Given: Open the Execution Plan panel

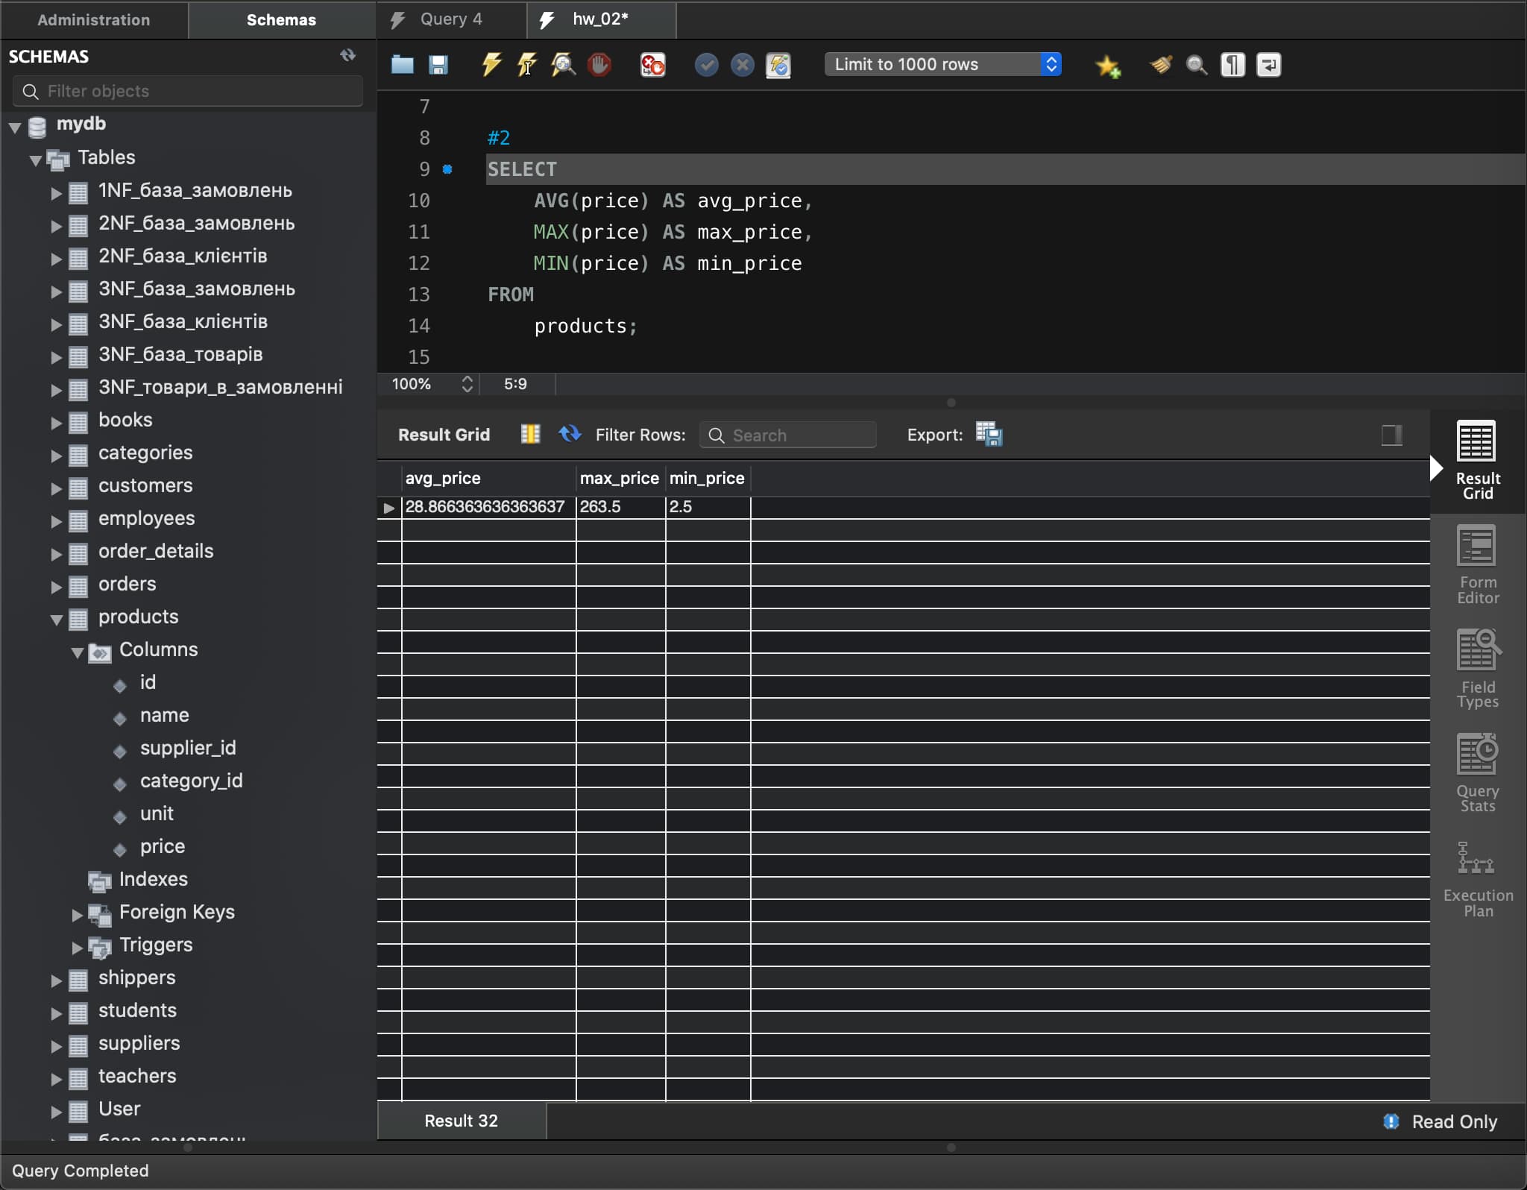Looking at the screenshot, I should coord(1477,879).
